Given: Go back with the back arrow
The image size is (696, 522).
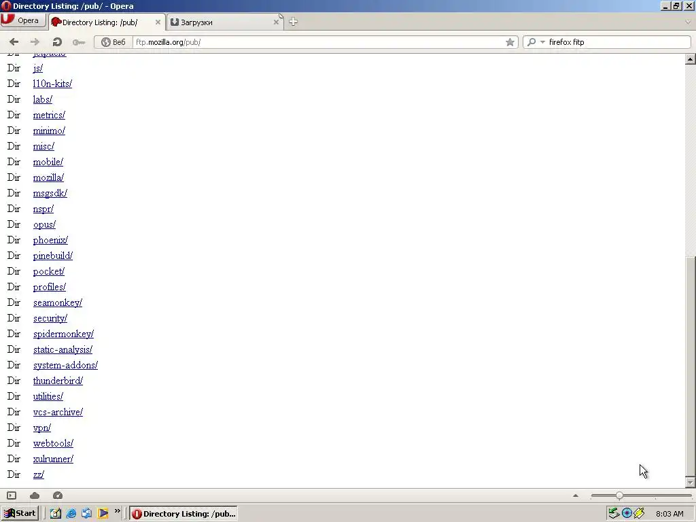Looking at the screenshot, I should coord(14,41).
